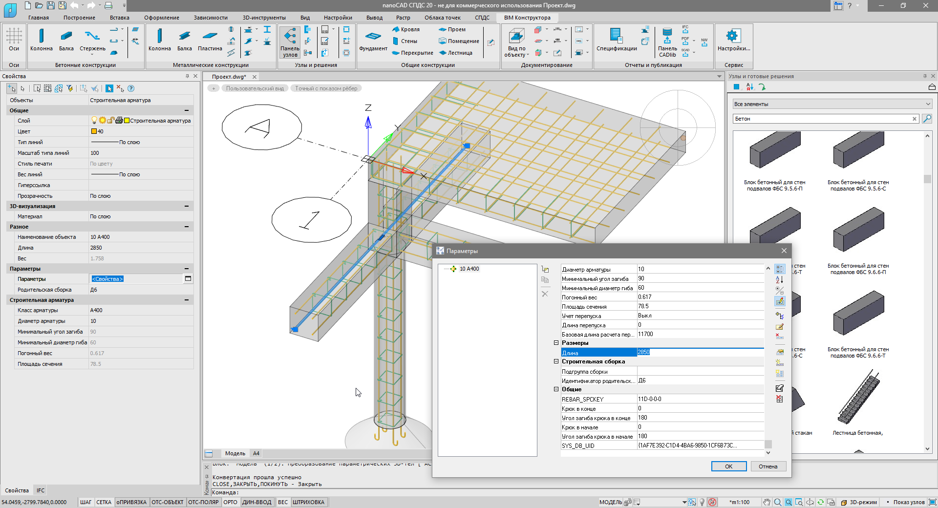Collapse the Разное properties section
The width and height of the screenshot is (938, 508).
(x=186, y=227)
